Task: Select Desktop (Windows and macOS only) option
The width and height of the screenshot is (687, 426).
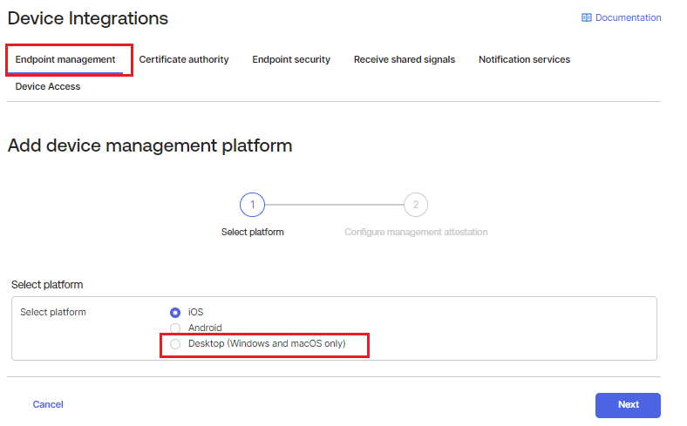Action: tap(175, 344)
